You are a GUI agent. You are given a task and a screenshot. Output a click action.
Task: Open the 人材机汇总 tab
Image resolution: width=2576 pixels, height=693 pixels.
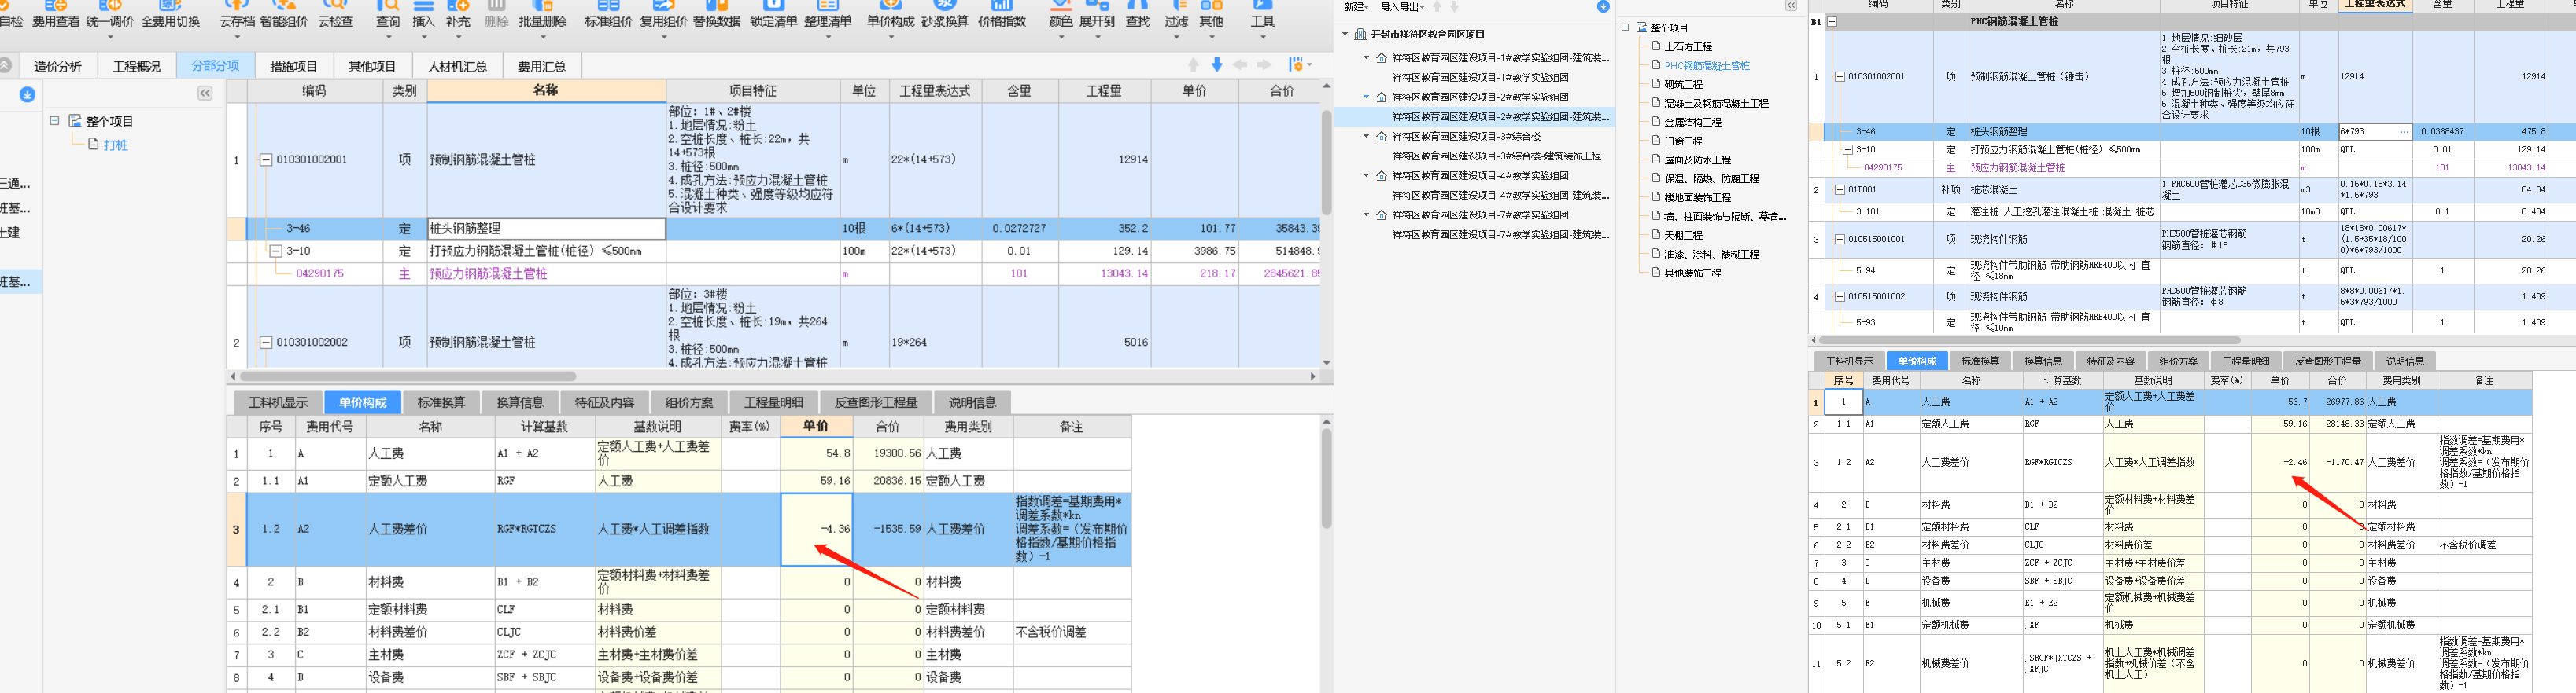coord(458,66)
